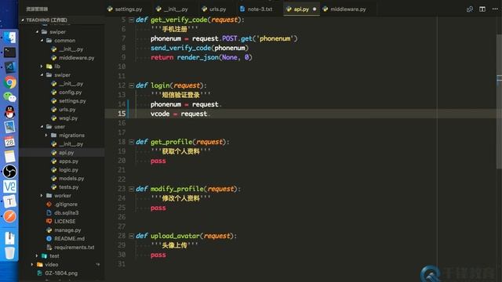This screenshot has width=502, height=282.
Task: Open OBS Studio from the dock
Action: click(9, 172)
